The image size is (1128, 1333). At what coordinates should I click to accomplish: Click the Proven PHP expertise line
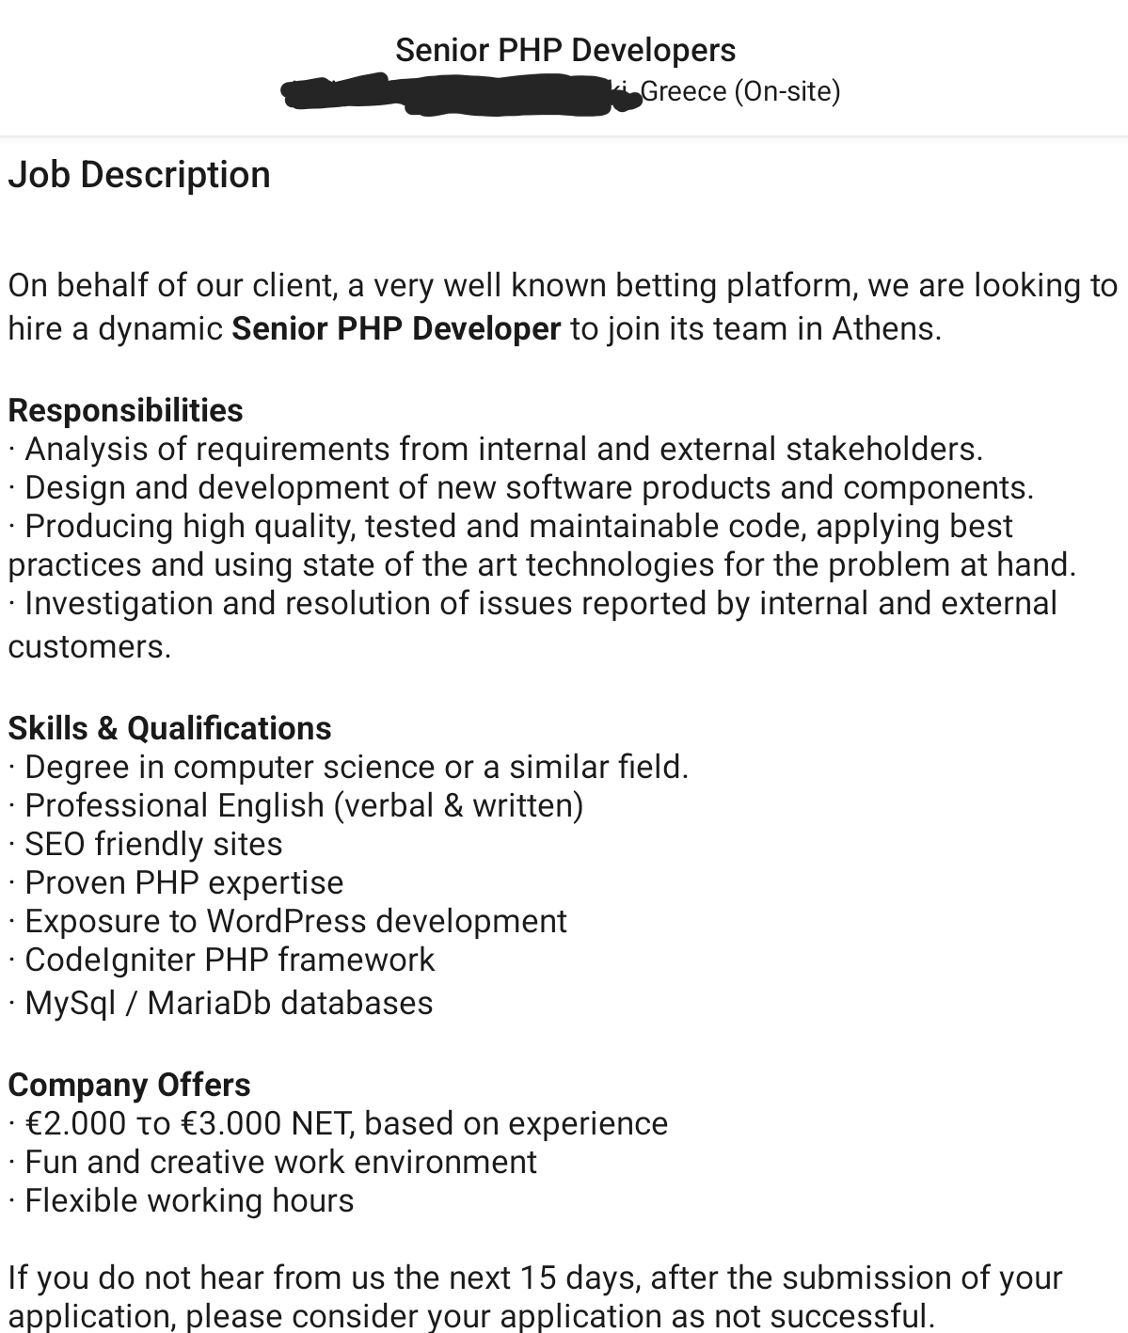pos(176,882)
